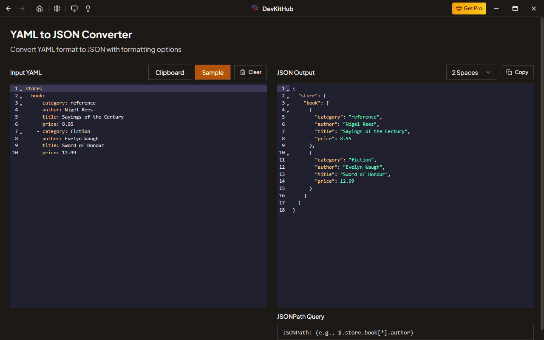Click the crown icon in Get Pro
This screenshot has height=340, width=544.
tap(459, 8)
